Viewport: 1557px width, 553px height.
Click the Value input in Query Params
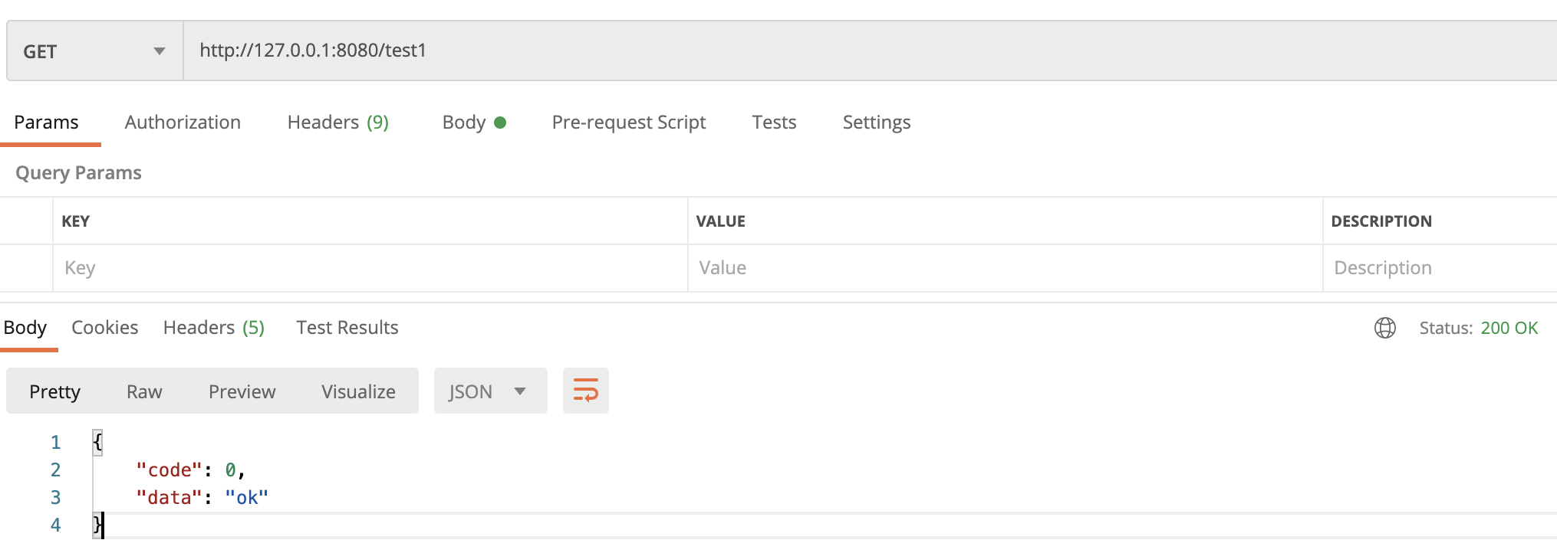[1006, 268]
